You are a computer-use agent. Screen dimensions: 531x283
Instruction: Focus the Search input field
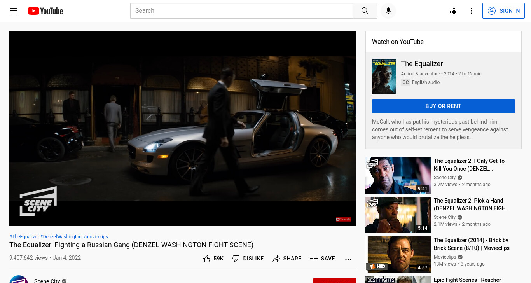(x=241, y=11)
